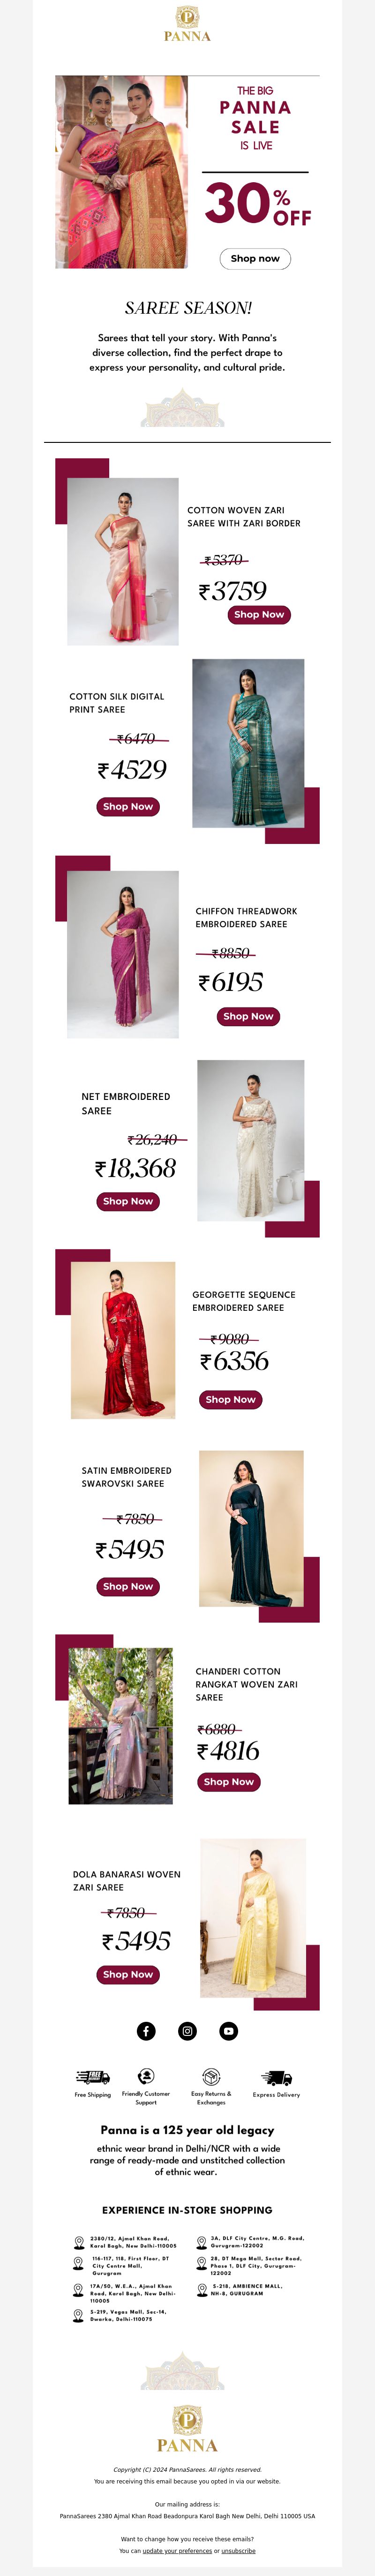
Task: Open the Cotton Silk Digital Print saree photo
Action: [247, 743]
